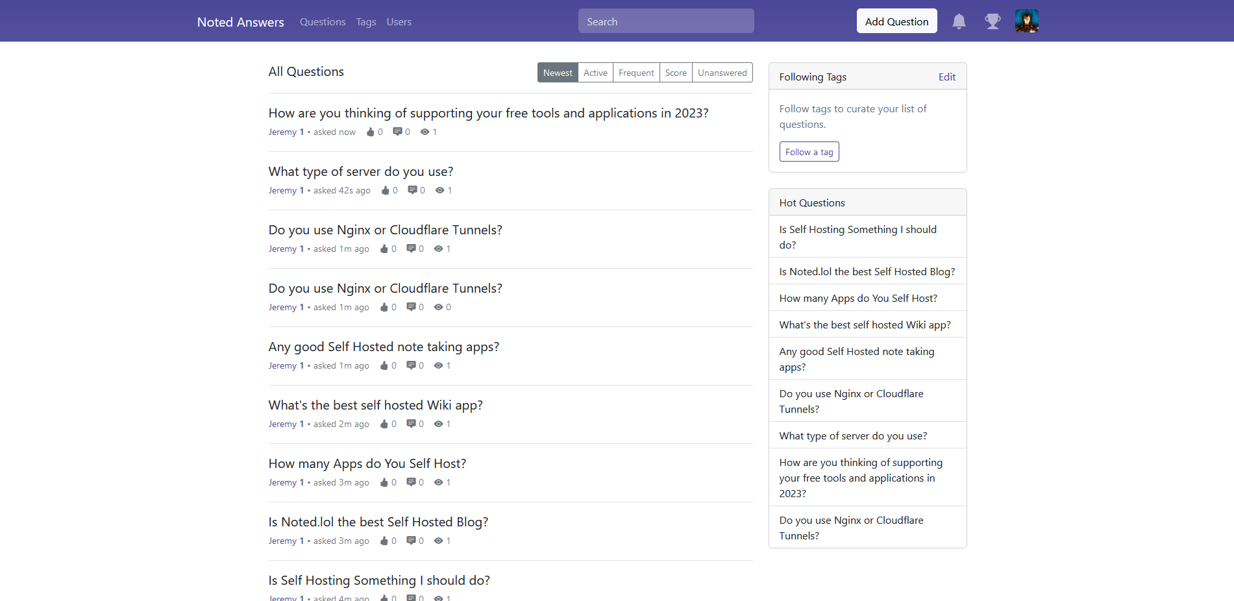1234x601 pixels.
Task: Open Hot Question 'Is Self Hosting Something I should do?'
Action: coord(867,237)
